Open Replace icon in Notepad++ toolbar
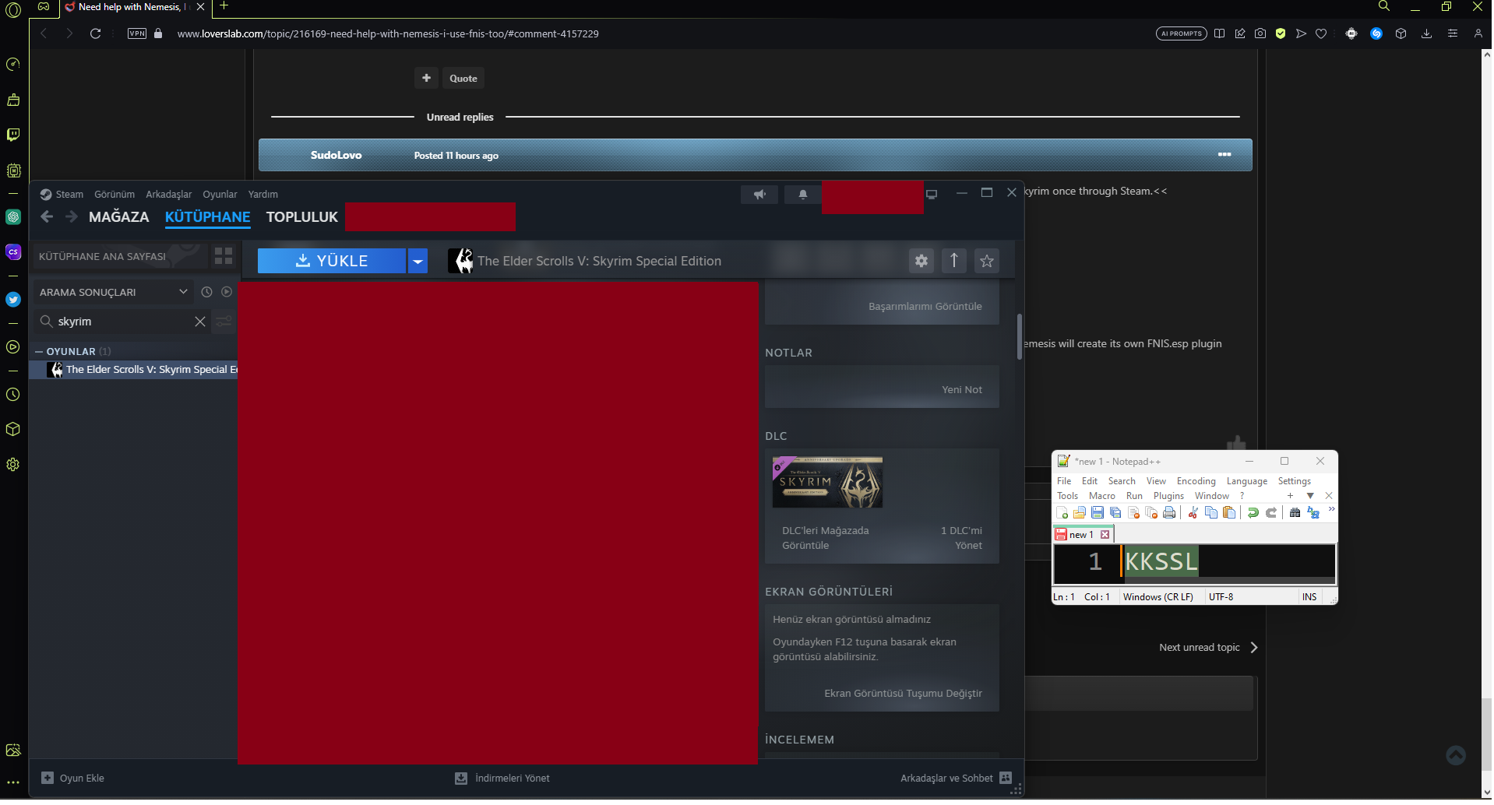 pyautogui.click(x=1313, y=513)
